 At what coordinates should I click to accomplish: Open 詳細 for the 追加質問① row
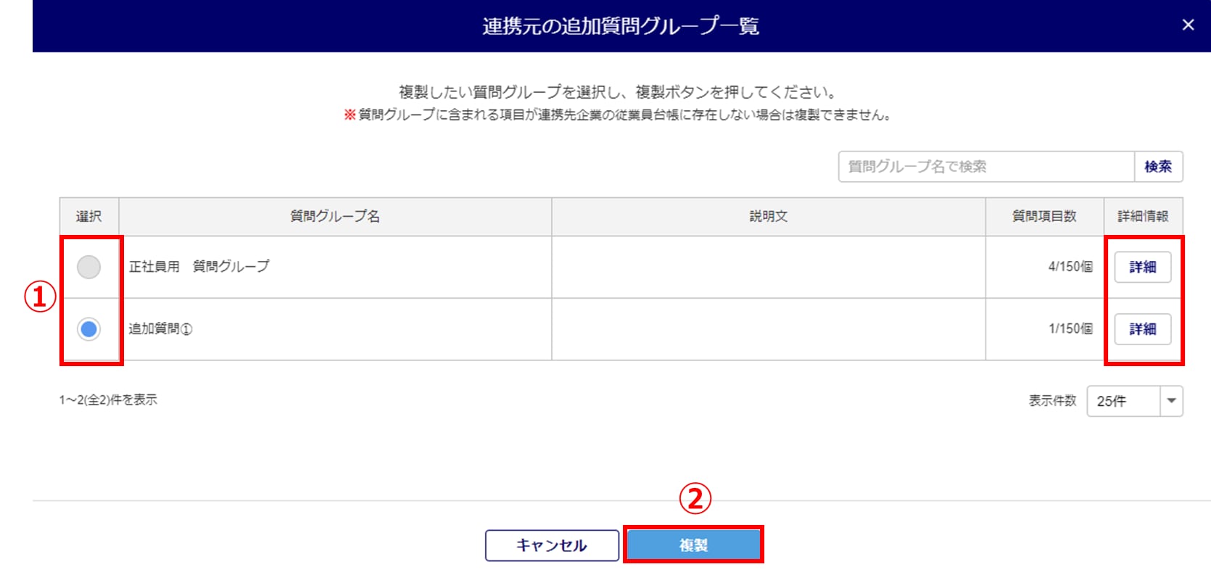[x=1142, y=329]
